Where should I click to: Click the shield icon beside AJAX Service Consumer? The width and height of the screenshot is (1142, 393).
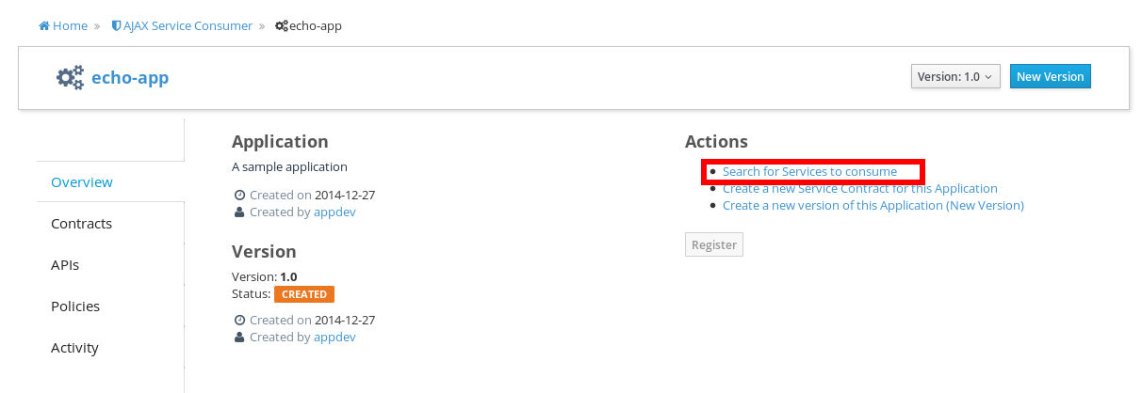[116, 26]
